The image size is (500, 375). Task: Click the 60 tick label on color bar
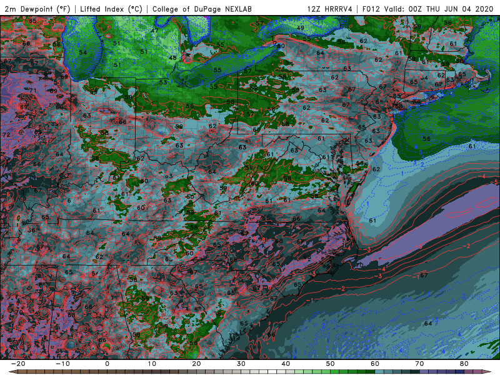(375, 364)
